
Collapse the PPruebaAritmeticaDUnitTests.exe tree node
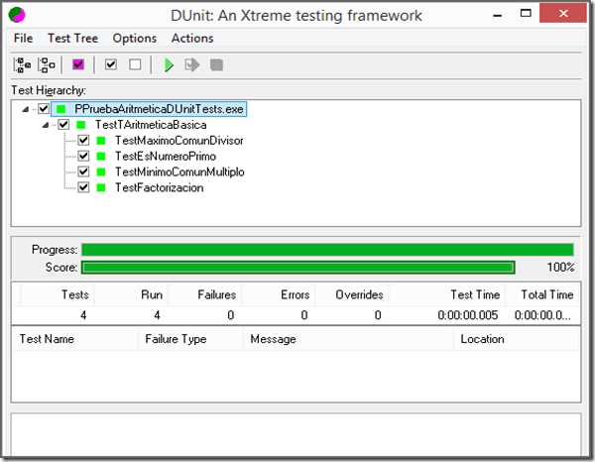pos(26,110)
